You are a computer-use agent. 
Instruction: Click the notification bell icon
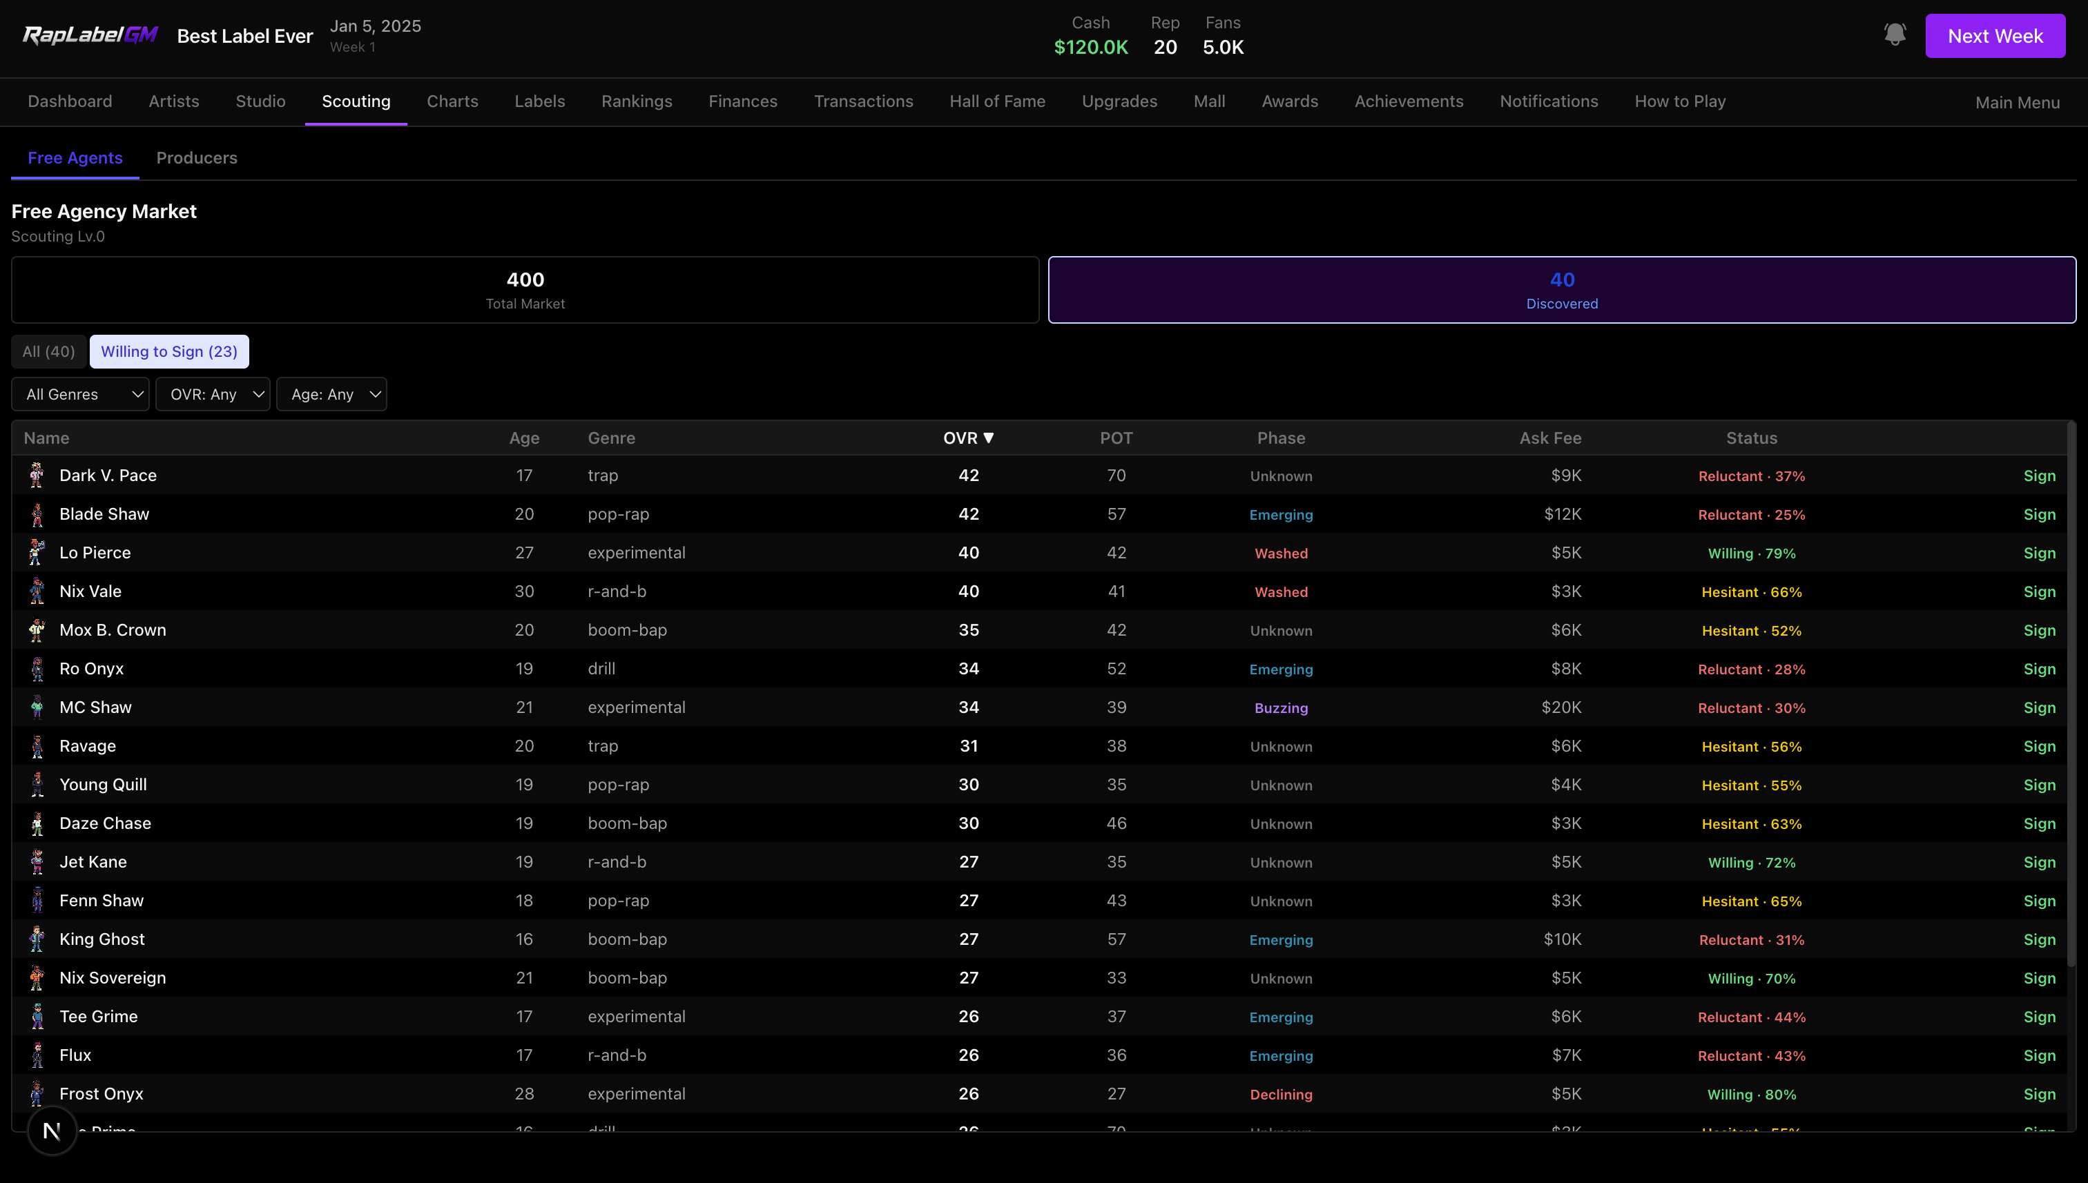[1895, 35]
